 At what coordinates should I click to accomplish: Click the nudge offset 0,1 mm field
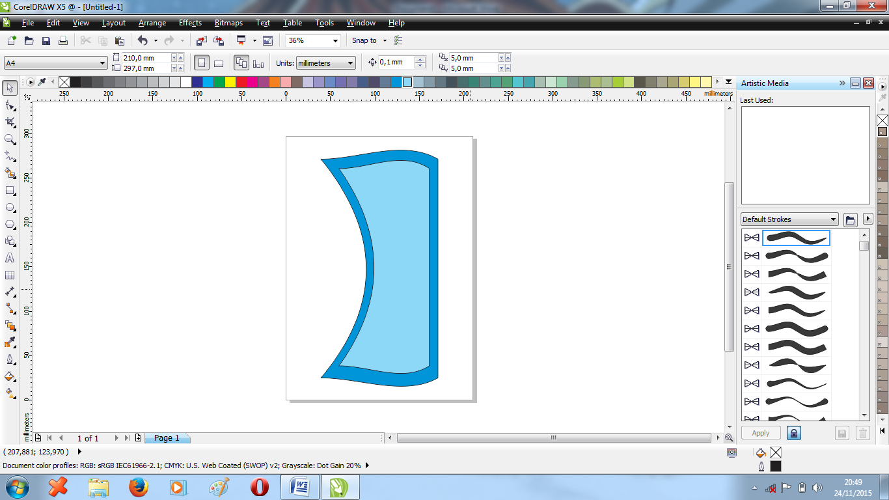pyautogui.click(x=396, y=62)
